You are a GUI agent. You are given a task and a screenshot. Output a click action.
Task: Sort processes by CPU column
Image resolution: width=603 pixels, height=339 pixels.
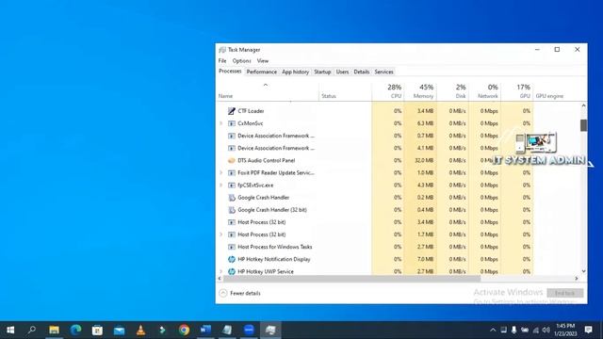(388, 91)
